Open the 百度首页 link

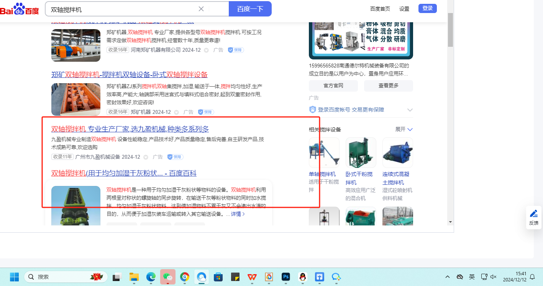380,9
